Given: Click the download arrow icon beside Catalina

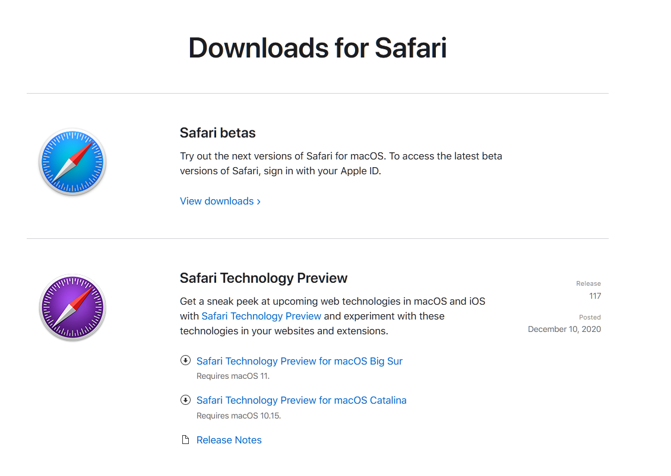Looking at the screenshot, I should [185, 400].
